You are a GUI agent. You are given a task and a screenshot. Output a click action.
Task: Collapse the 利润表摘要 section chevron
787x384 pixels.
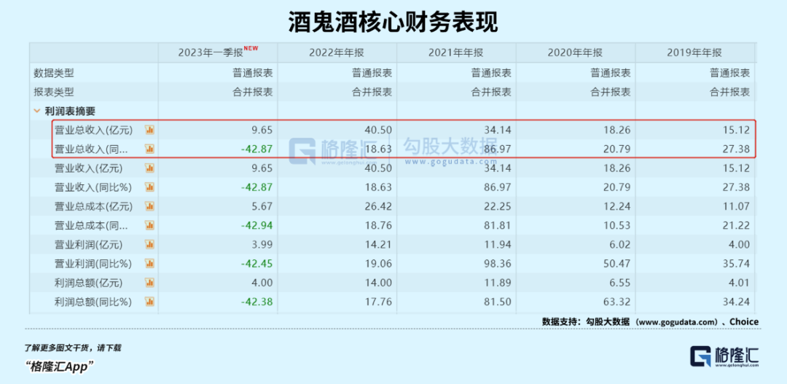[x=36, y=111]
